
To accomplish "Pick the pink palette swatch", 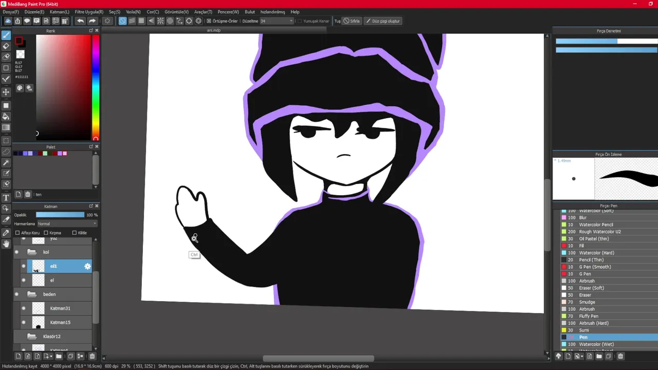I will (x=65, y=153).
